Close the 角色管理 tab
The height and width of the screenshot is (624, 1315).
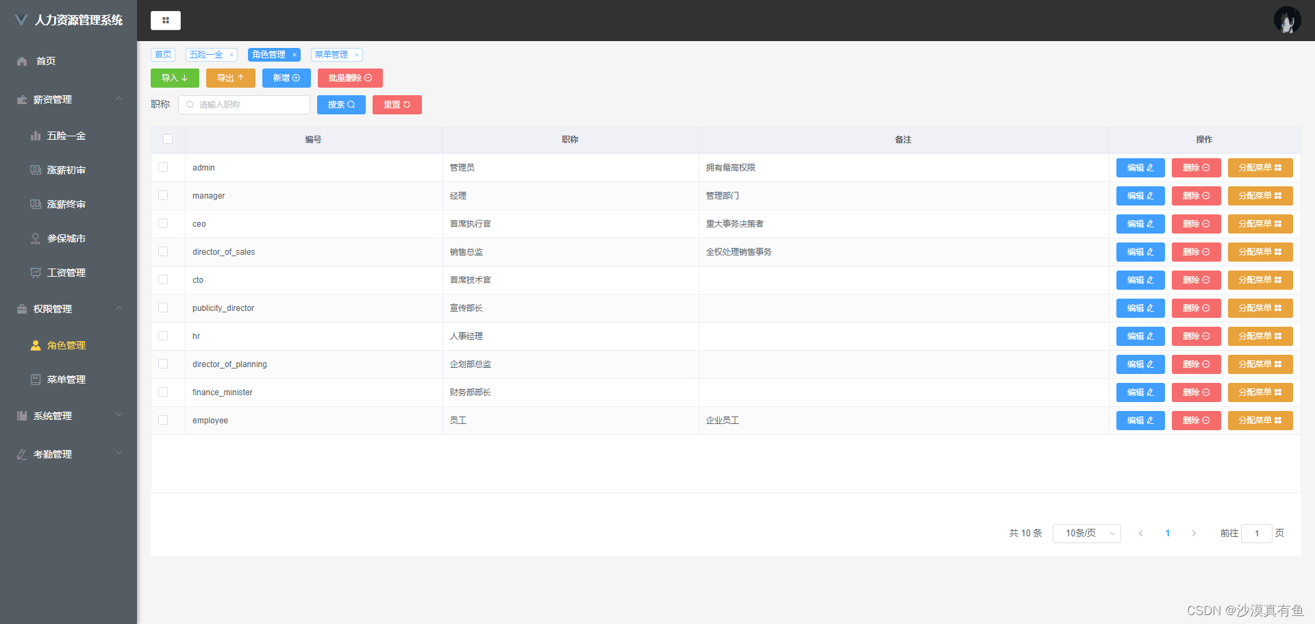point(295,55)
